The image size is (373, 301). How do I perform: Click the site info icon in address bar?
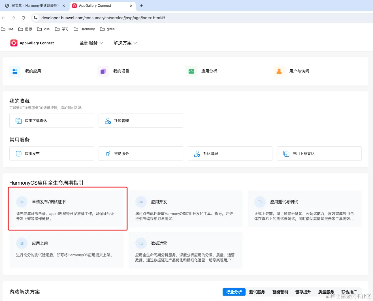[36, 18]
